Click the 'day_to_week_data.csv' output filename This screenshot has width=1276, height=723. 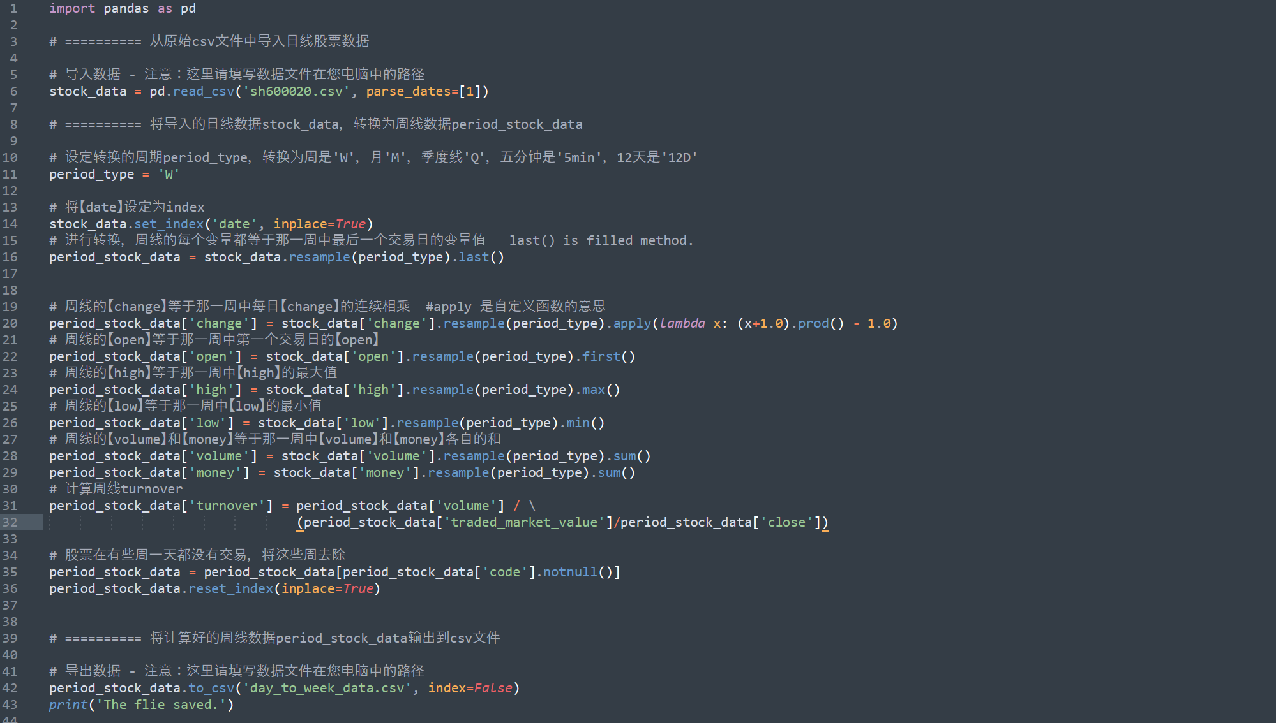[x=327, y=688]
